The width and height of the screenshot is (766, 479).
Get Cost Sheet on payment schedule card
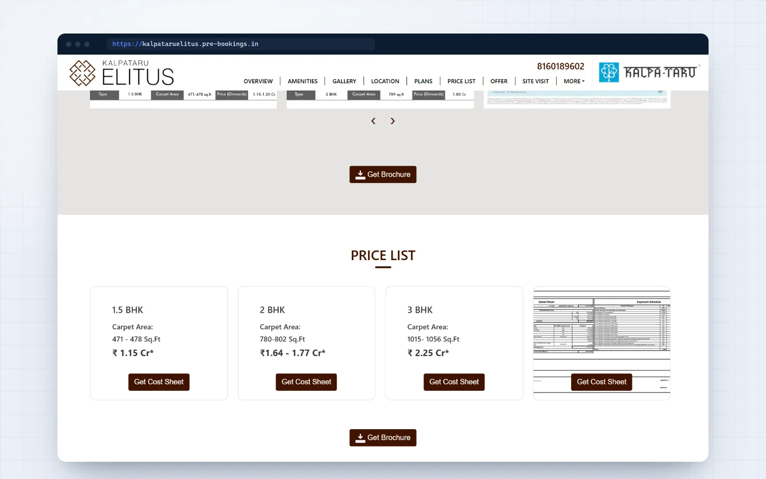(602, 382)
